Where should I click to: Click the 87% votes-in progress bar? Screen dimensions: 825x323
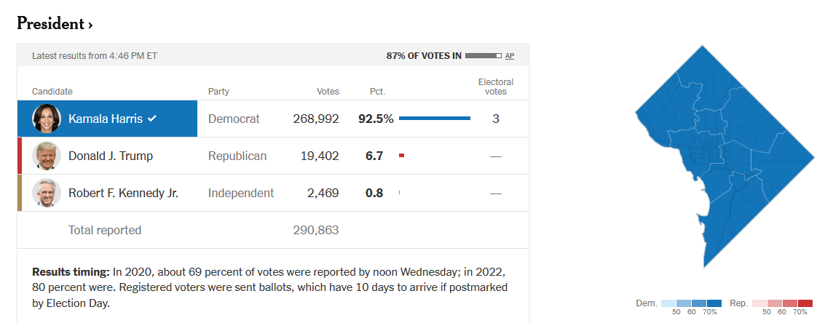pos(483,56)
